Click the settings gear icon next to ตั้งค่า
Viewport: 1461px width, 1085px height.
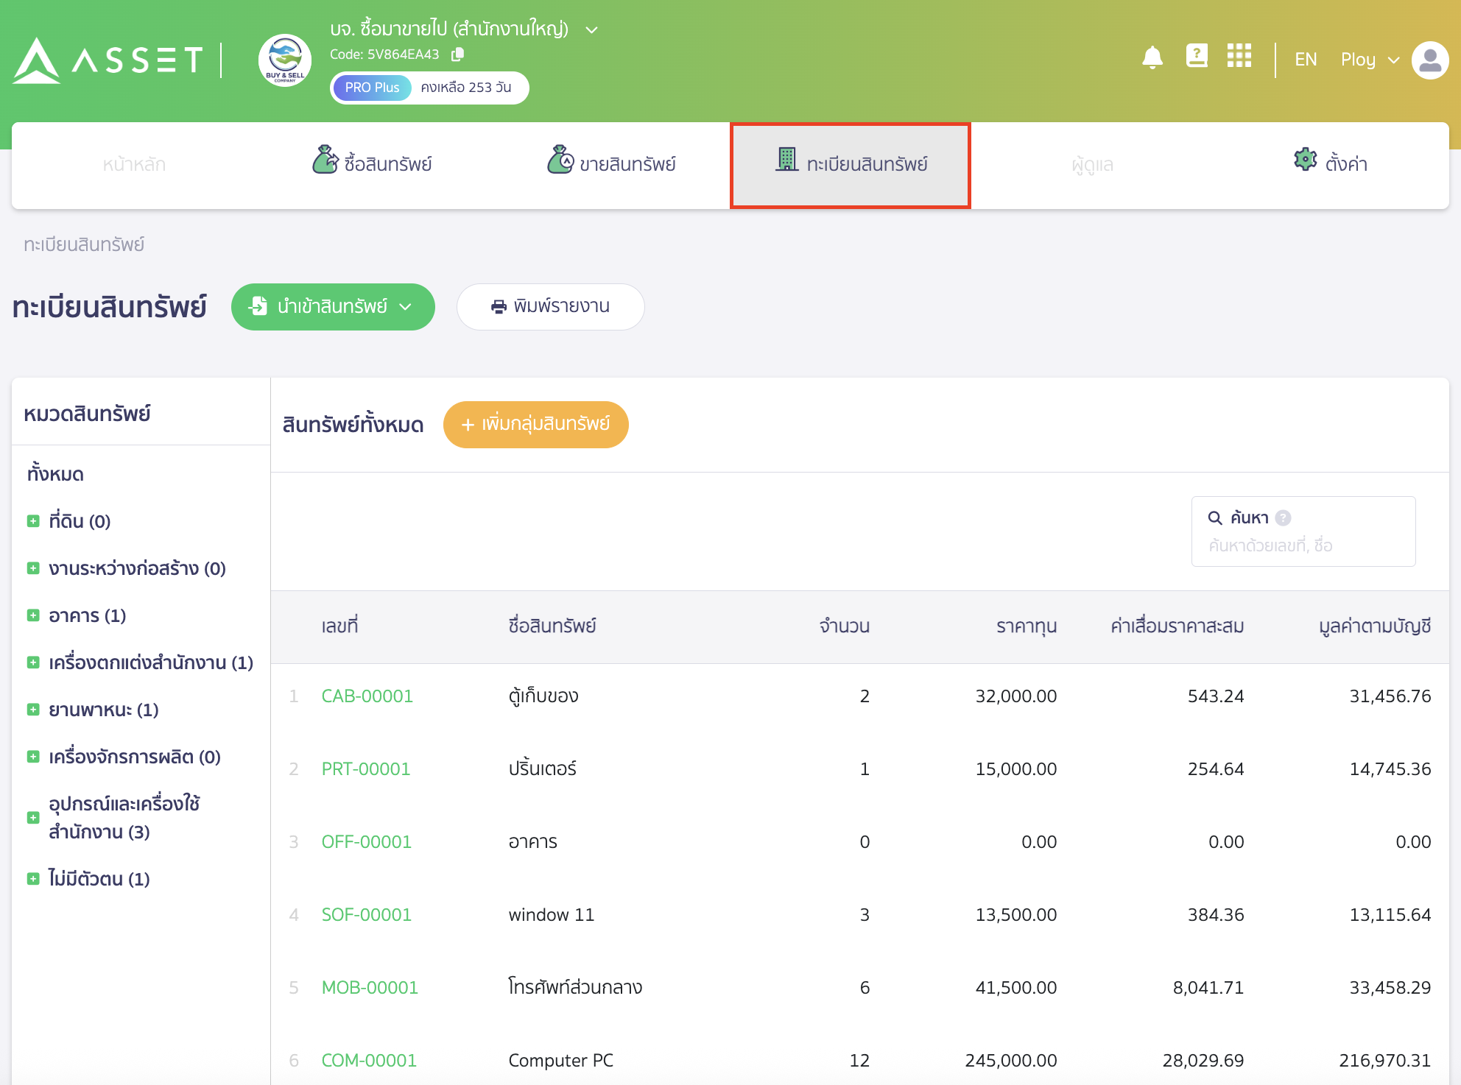point(1304,159)
